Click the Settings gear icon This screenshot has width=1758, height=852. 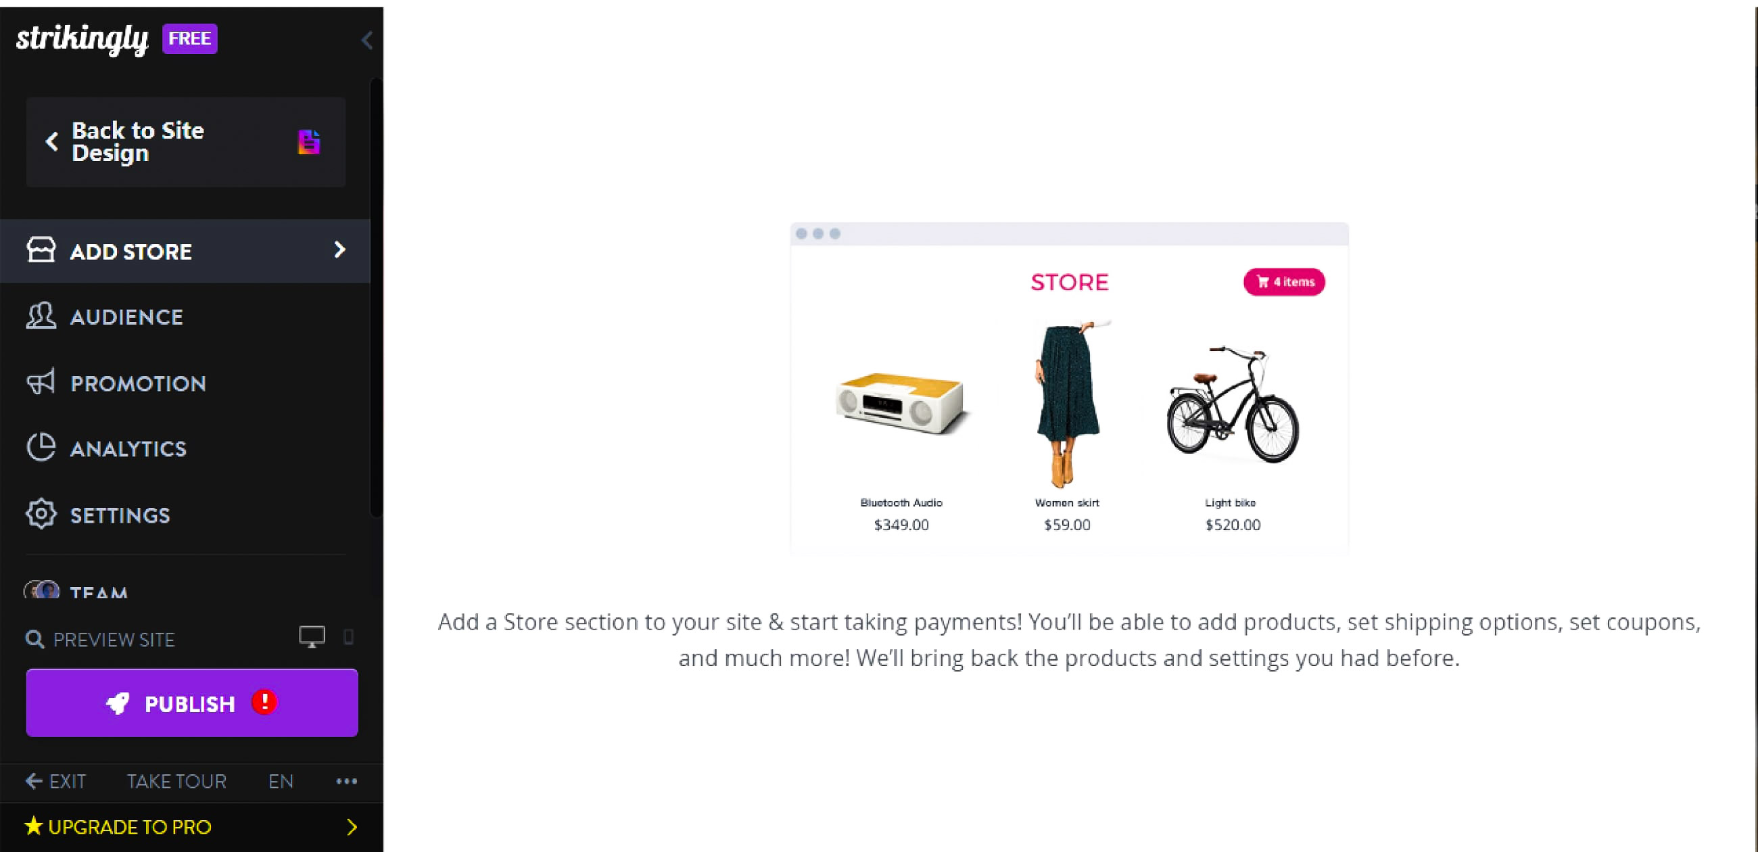tap(41, 514)
